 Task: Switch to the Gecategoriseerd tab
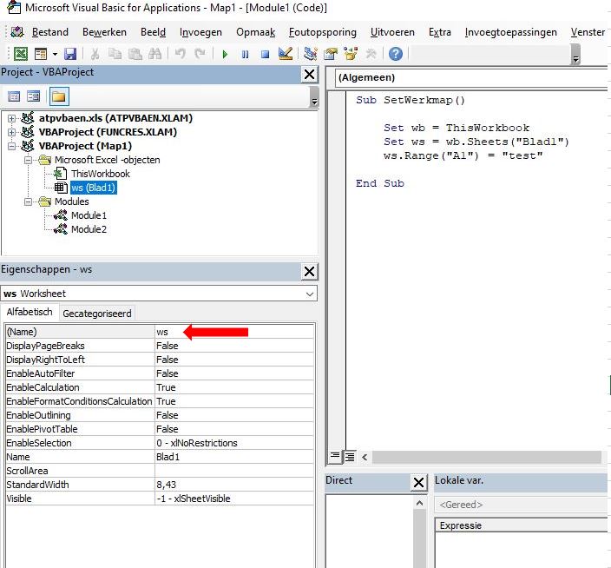[96, 313]
